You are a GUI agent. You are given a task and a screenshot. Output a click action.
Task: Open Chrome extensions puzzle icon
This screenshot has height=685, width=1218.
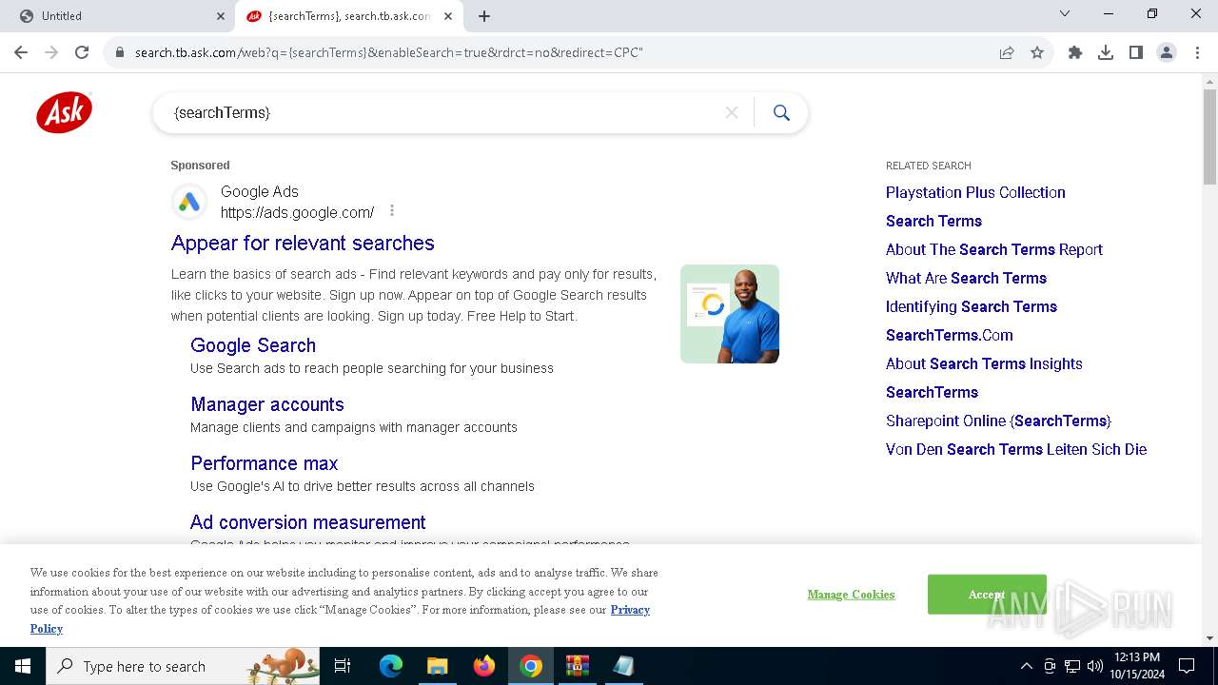[1075, 52]
